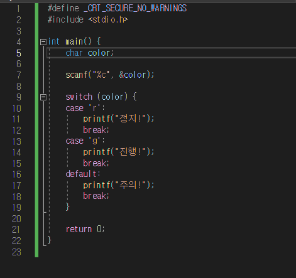Click line number 23 in the gutter

(16, 252)
